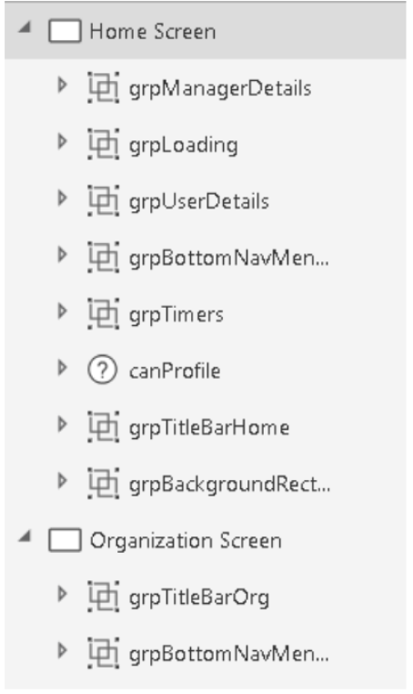Click the screen icon beside Organization Screen

(65, 540)
